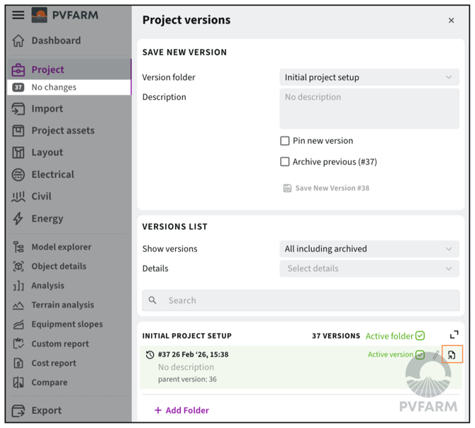Go to Layout in the sidebar
The image size is (475, 428).
point(47,152)
